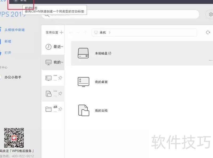
Task: Click the more options dots for 本地磁盘
Action: point(211,60)
